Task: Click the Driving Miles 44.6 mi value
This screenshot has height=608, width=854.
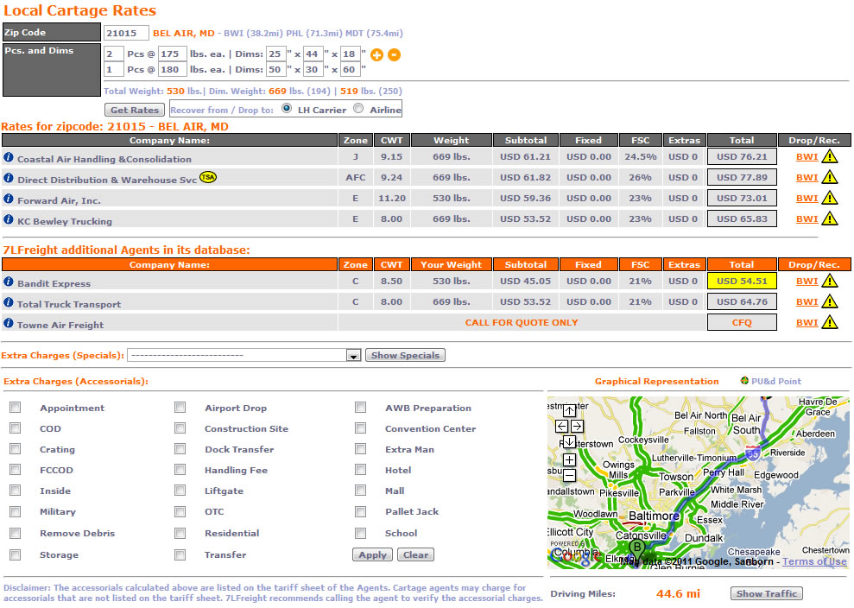Action: point(678,594)
